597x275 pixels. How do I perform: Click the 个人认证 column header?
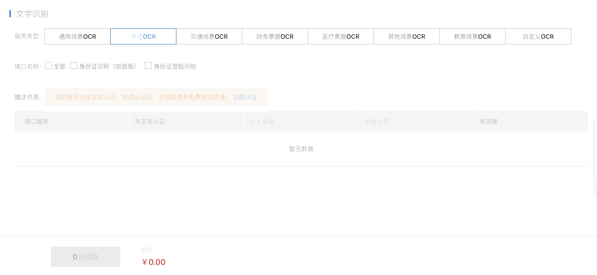click(262, 122)
